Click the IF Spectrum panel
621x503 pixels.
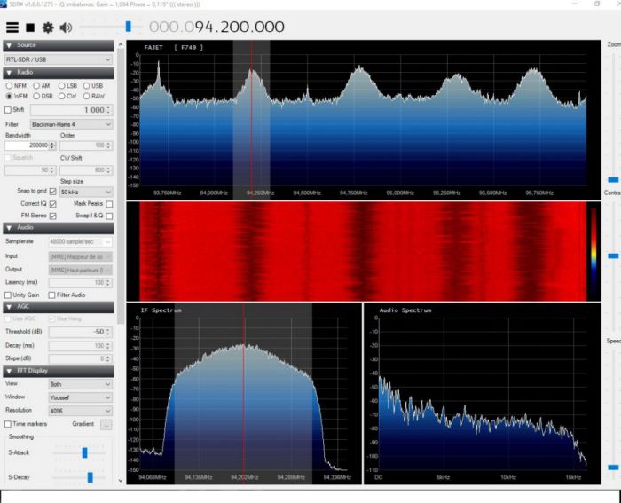[244, 394]
